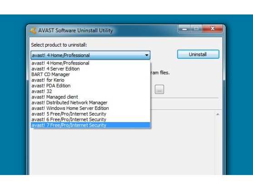The height and width of the screenshot is (189, 253).
Task: Choose avast! 4 Home/Professional from the list
Action: pos(90,63)
